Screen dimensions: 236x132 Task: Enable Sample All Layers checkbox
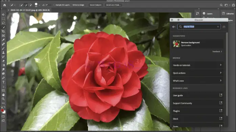54,5
